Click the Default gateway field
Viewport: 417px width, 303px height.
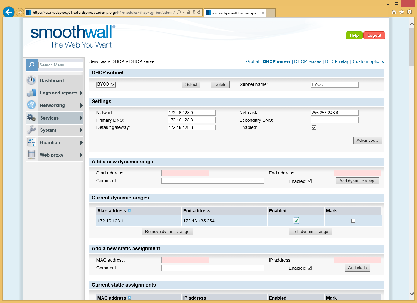pyautogui.click(x=192, y=127)
